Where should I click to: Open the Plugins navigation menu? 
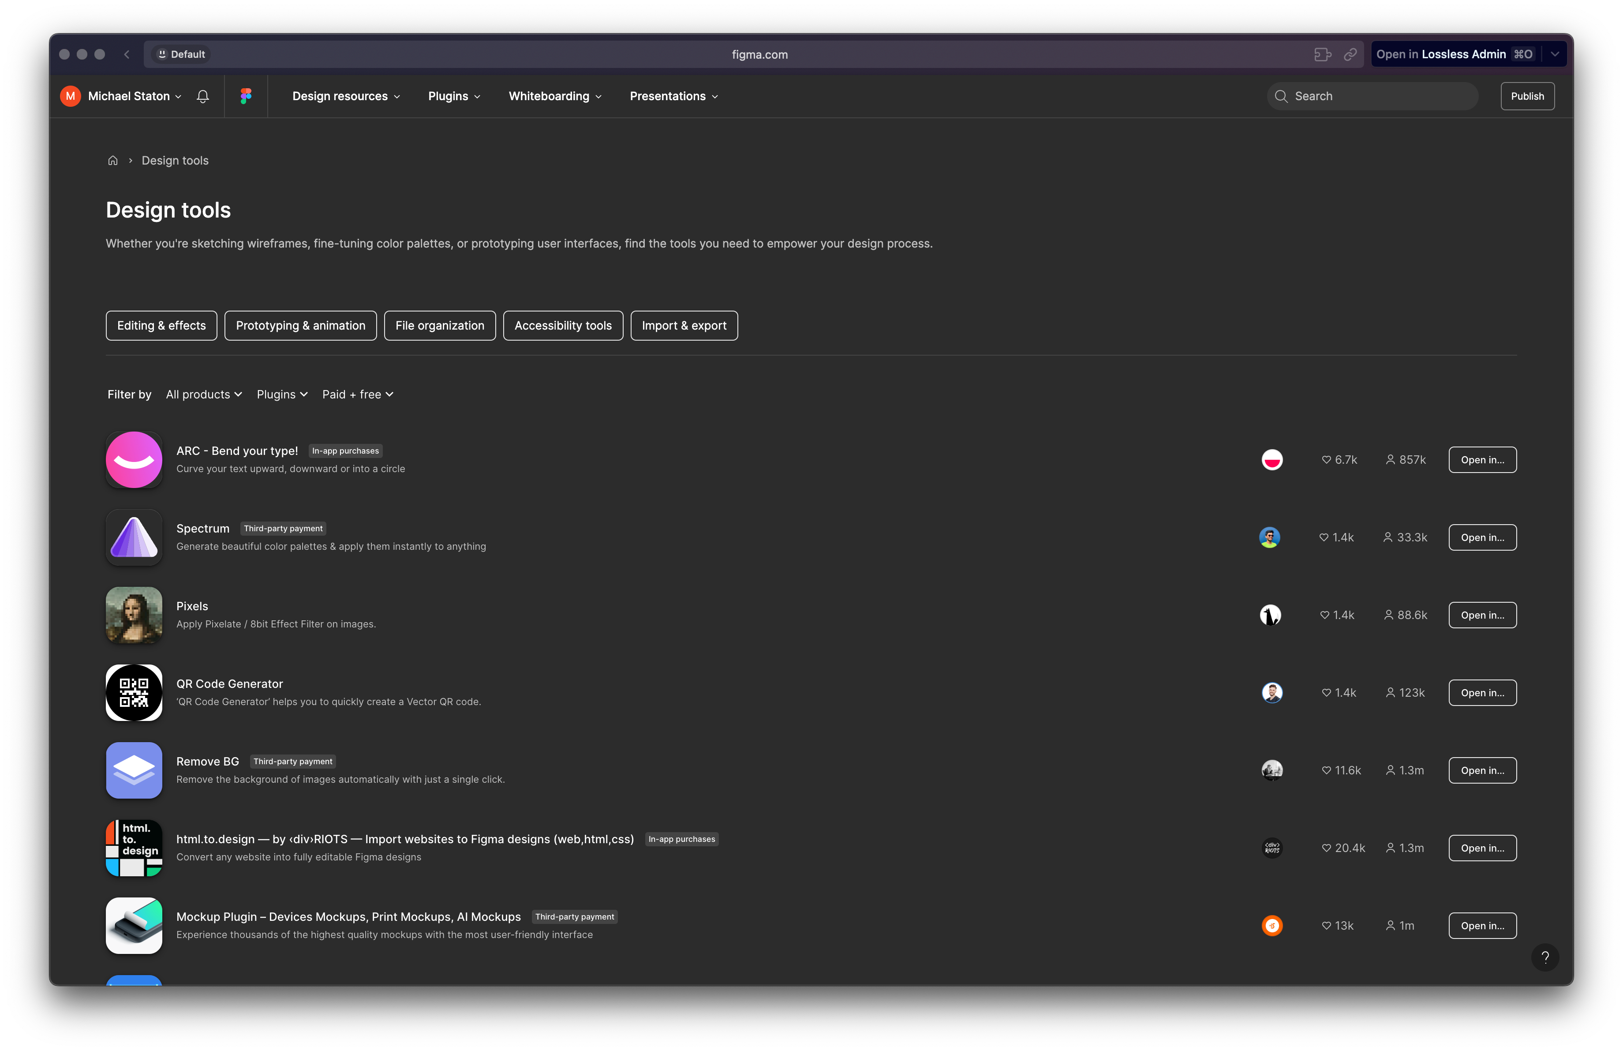click(x=454, y=96)
